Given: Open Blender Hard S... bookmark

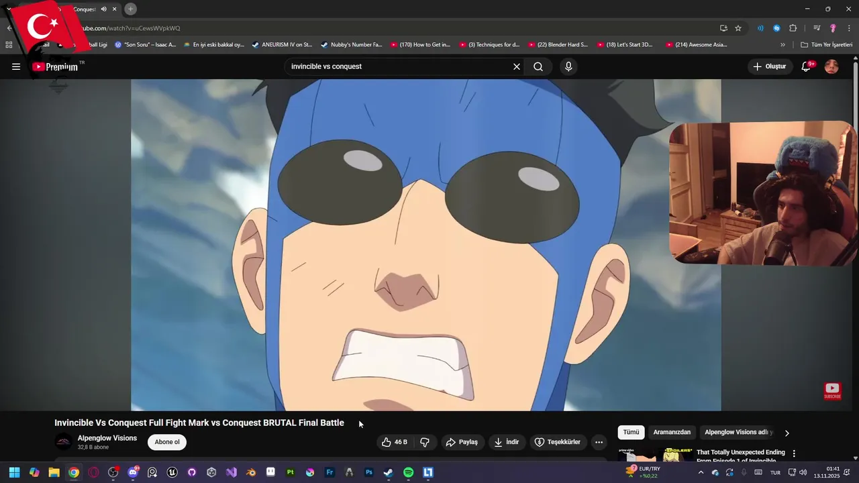Looking at the screenshot, I should pos(558,45).
